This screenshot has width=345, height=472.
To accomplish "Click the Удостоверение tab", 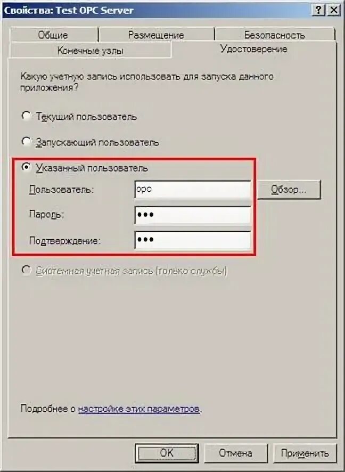I will (253, 49).
